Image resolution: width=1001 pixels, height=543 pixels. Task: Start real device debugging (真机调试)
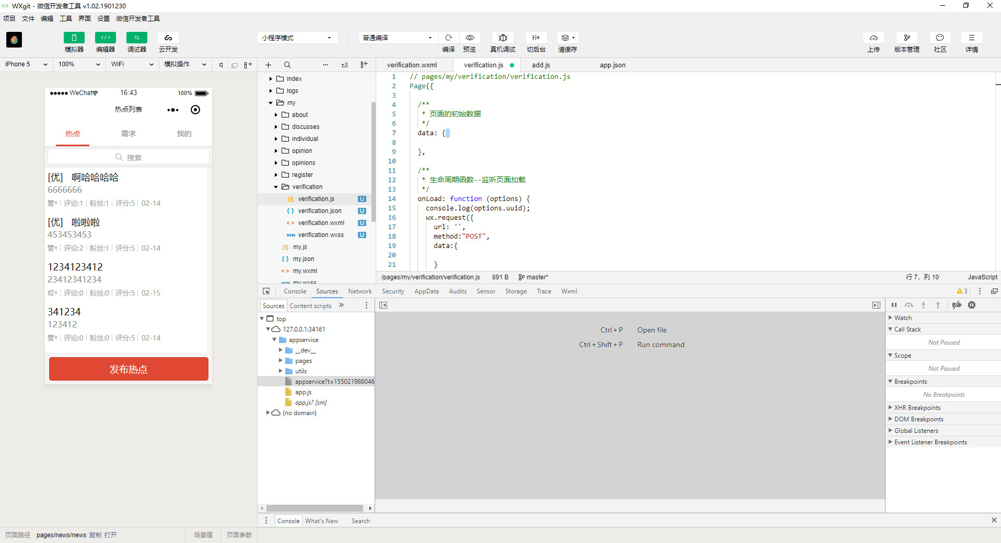pos(503,38)
